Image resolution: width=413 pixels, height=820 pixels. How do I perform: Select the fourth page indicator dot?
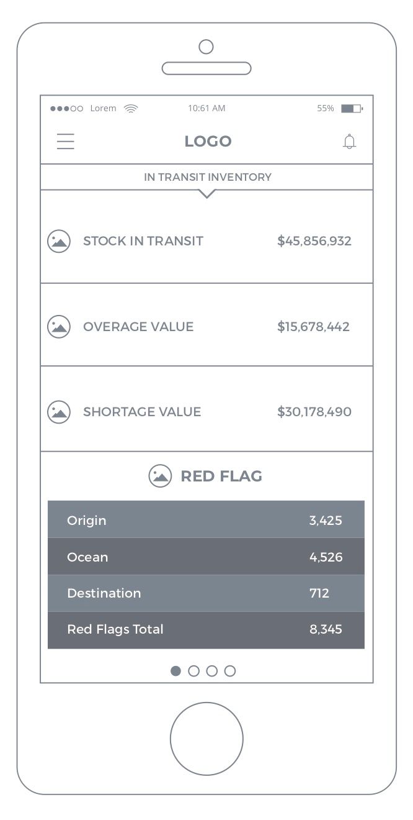(x=230, y=671)
